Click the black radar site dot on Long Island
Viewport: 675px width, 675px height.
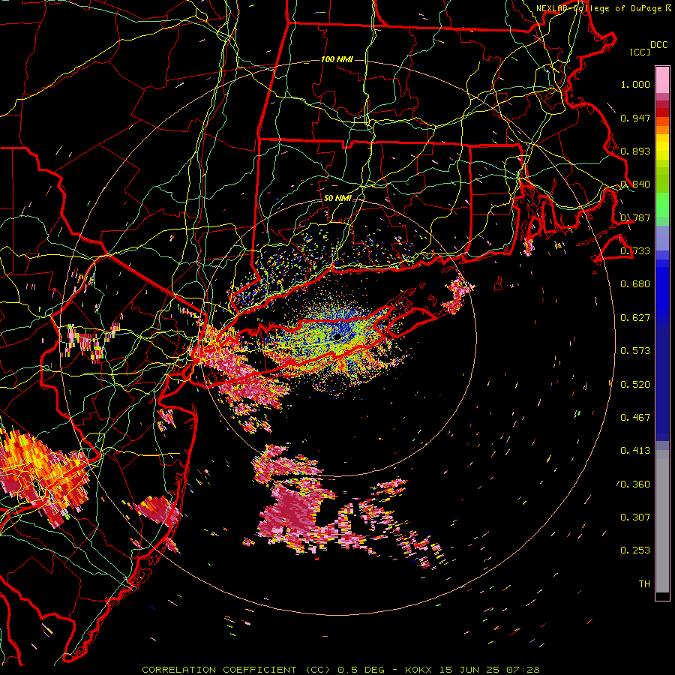tap(337, 336)
